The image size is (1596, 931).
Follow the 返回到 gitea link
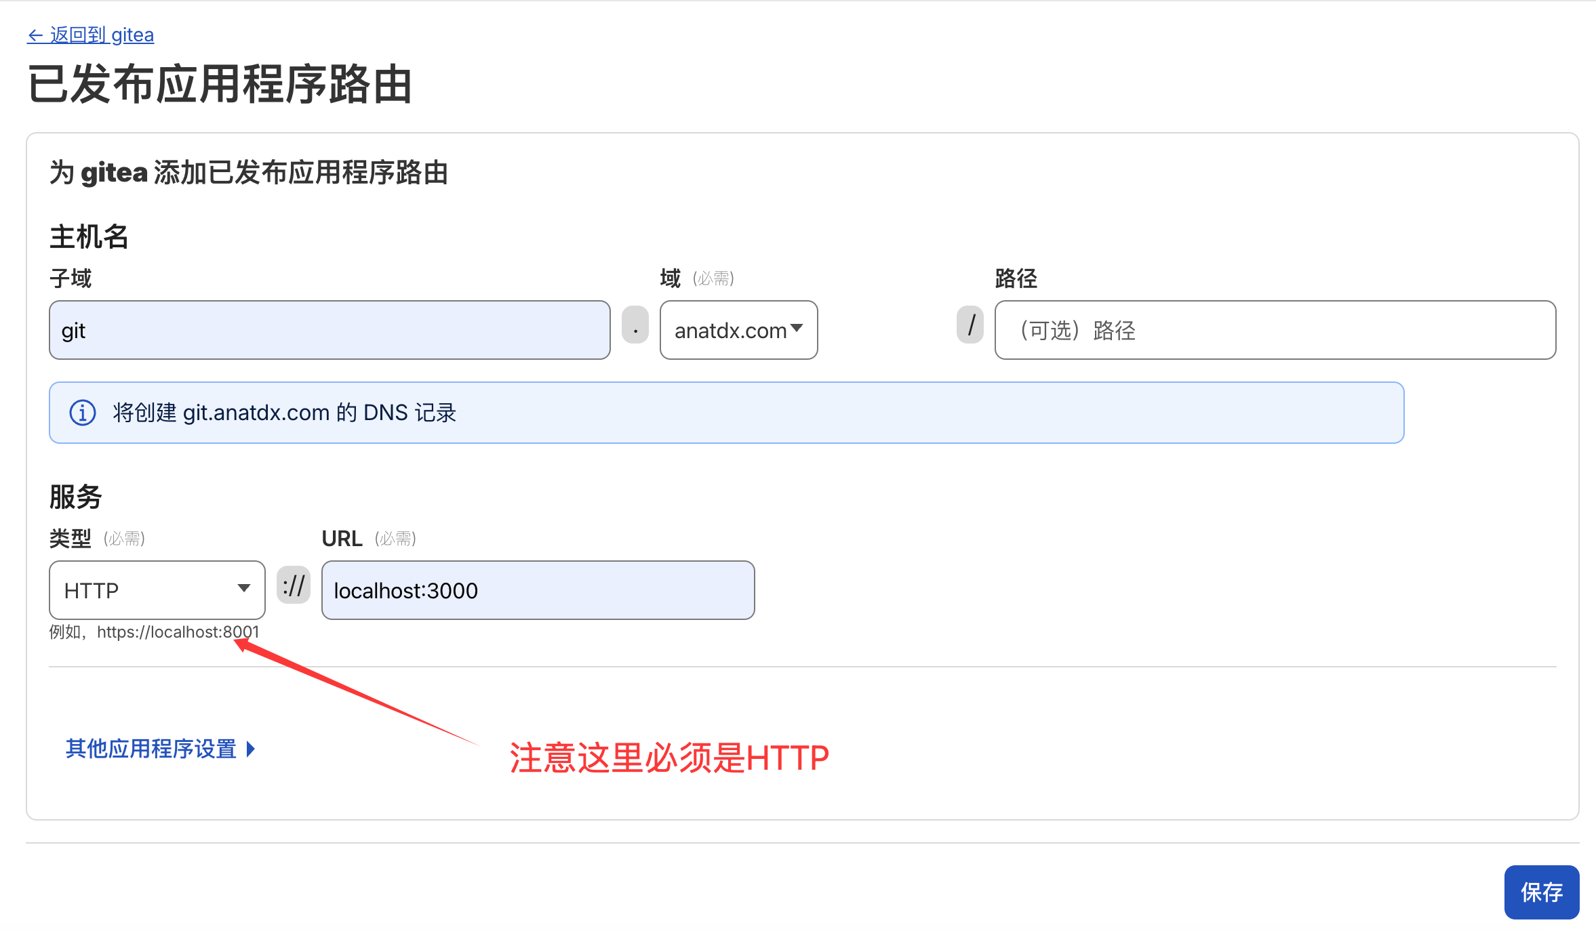pyautogui.click(x=102, y=35)
